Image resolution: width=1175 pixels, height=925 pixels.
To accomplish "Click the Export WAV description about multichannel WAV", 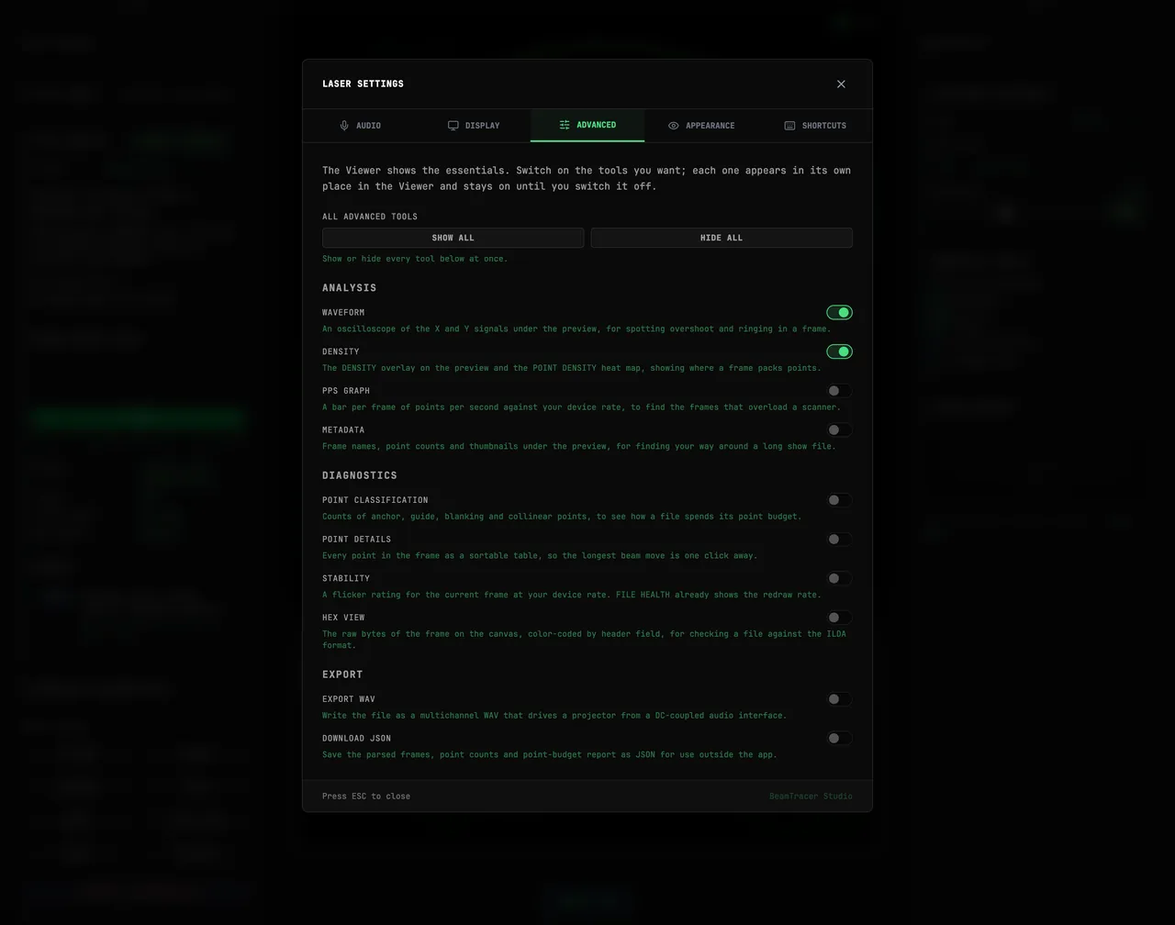I will [x=554, y=716].
